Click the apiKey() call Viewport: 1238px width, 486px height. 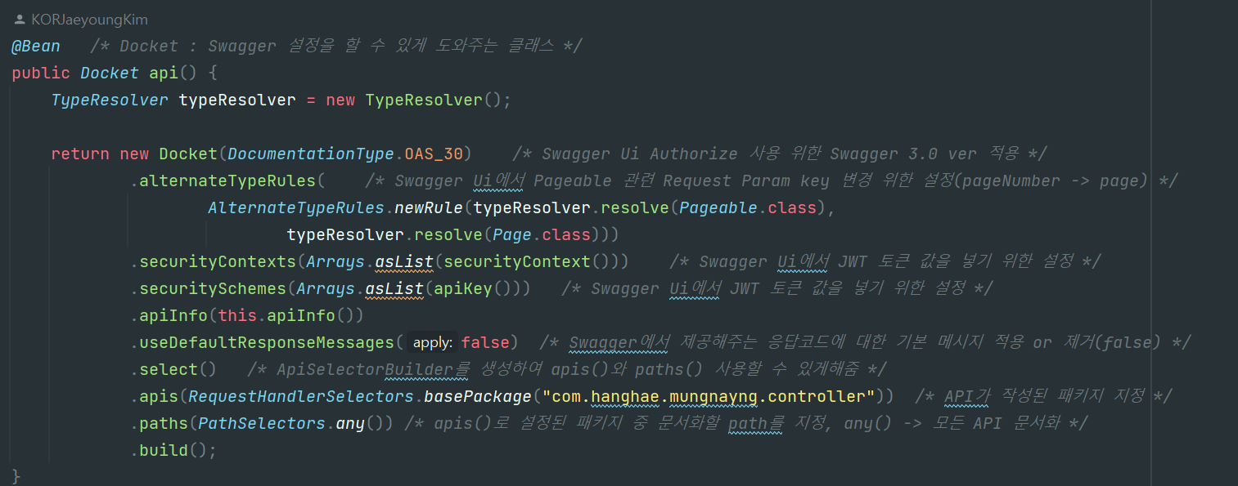(473, 288)
